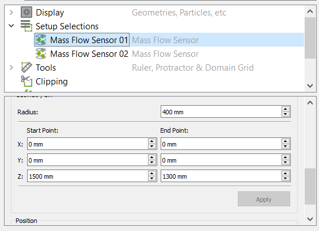This screenshot has width=319, height=231.
Task: Click the Apply button
Action: (264, 199)
